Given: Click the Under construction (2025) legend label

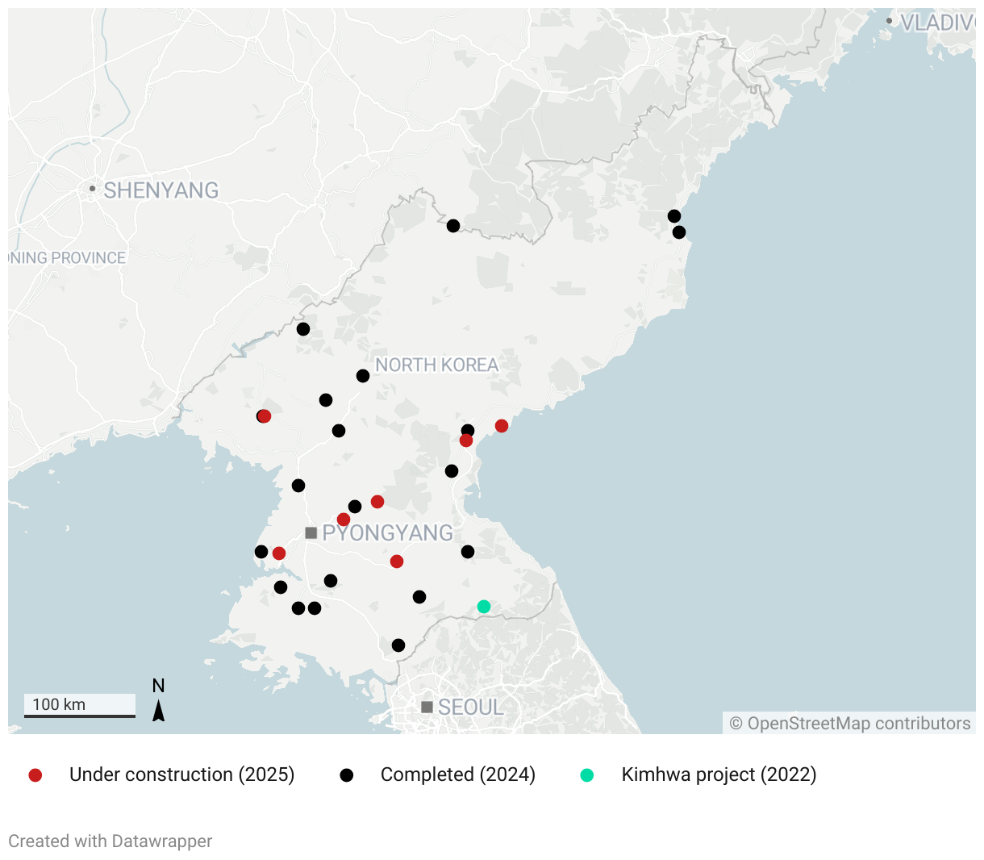Looking at the screenshot, I should pyautogui.click(x=181, y=774).
